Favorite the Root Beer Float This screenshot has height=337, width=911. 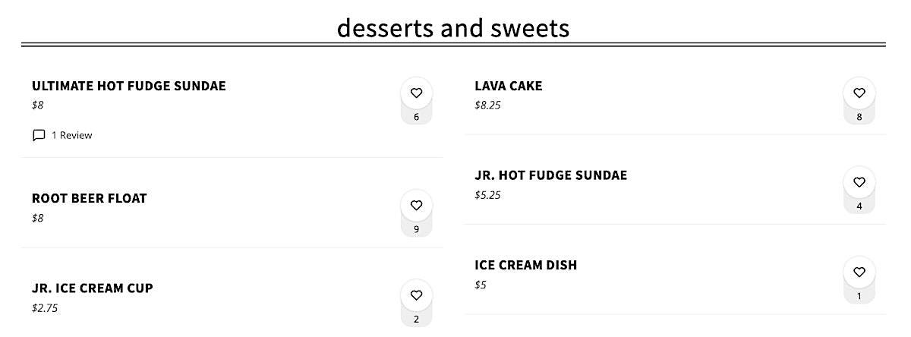(x=416, y=206)
